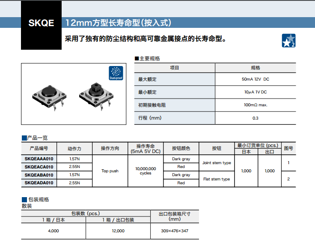Click the 包装数 (pcs.) header
Image resolution: width=315 pixels, height=243 pixels.
(x=86, y=213)
